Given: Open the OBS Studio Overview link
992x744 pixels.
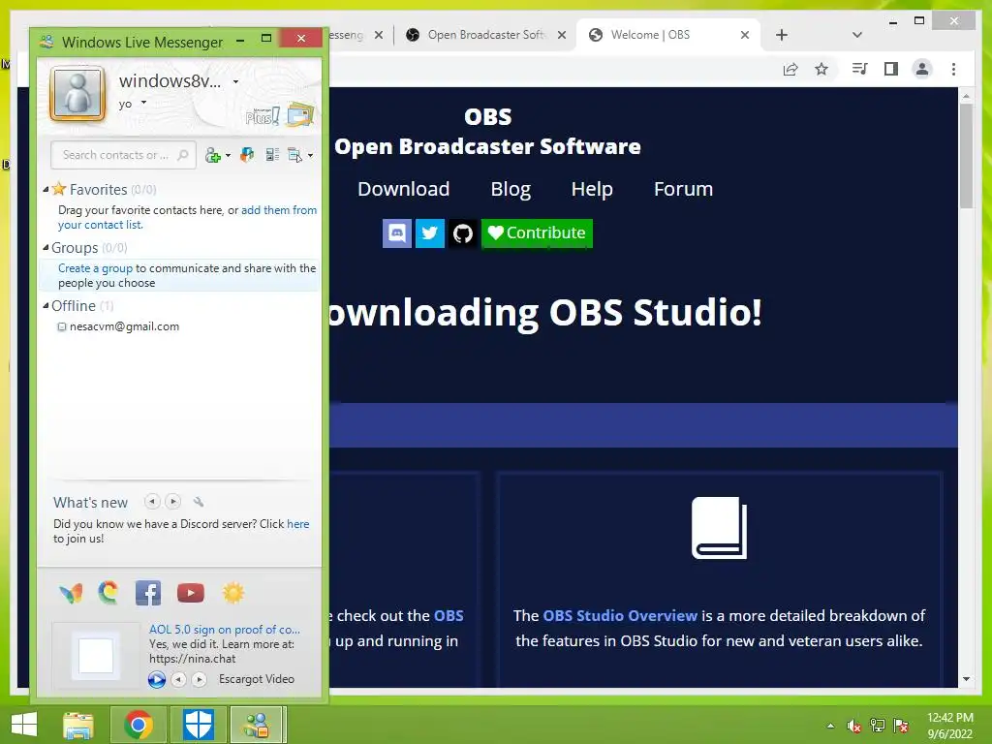Looking at the screenshot, I should (620, 615).
